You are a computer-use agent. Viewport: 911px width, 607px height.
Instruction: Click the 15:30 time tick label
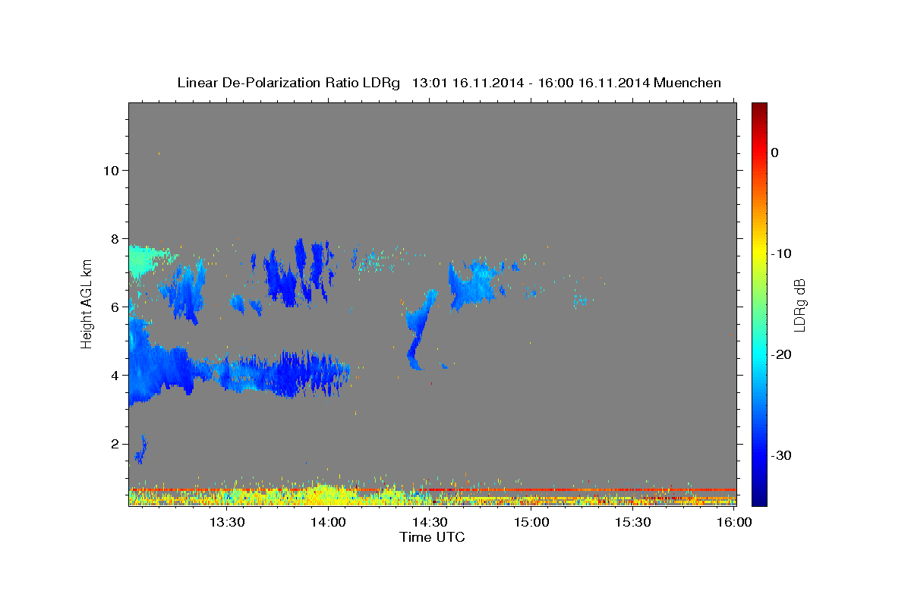pyautogui.click(x=632, y=522)
